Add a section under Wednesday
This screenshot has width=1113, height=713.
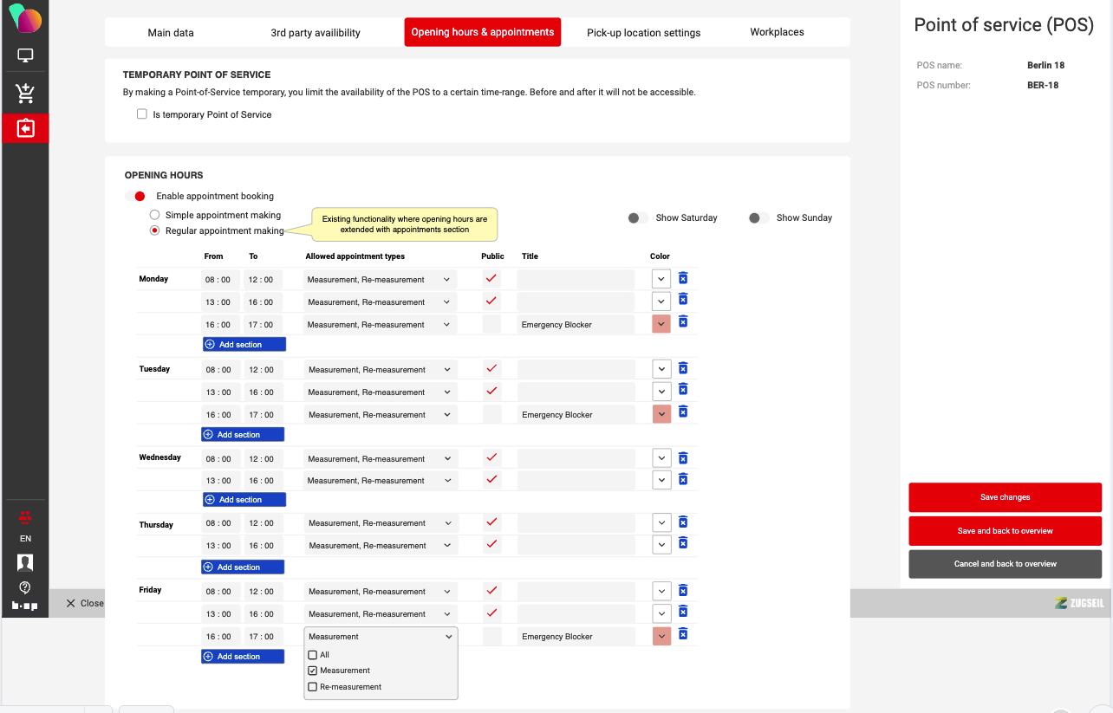(x=244, y=500)
